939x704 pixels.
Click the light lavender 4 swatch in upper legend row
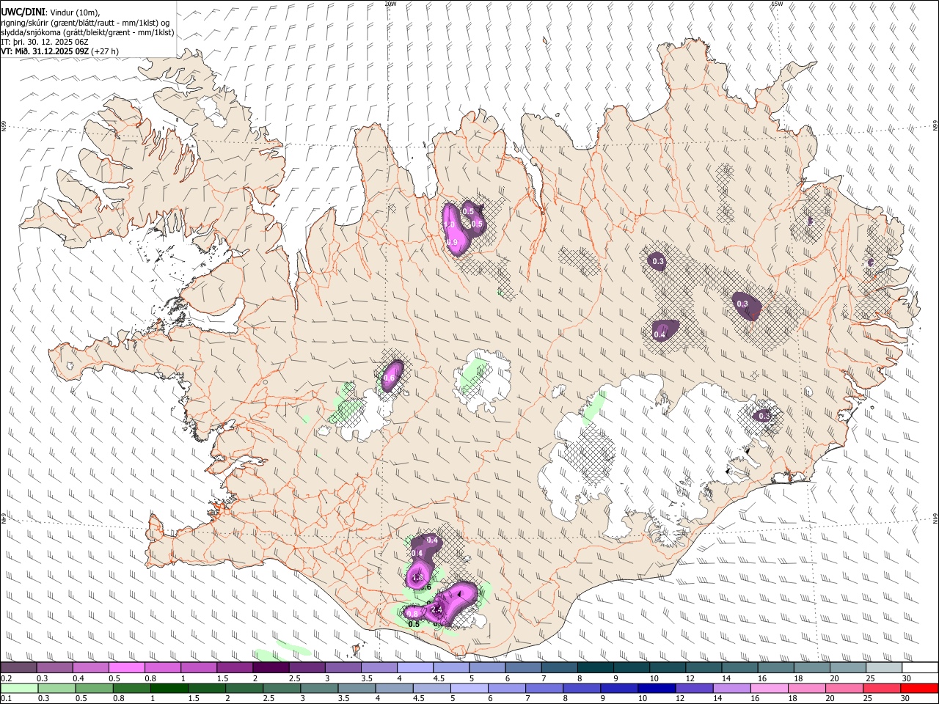[x=415, y=668]
